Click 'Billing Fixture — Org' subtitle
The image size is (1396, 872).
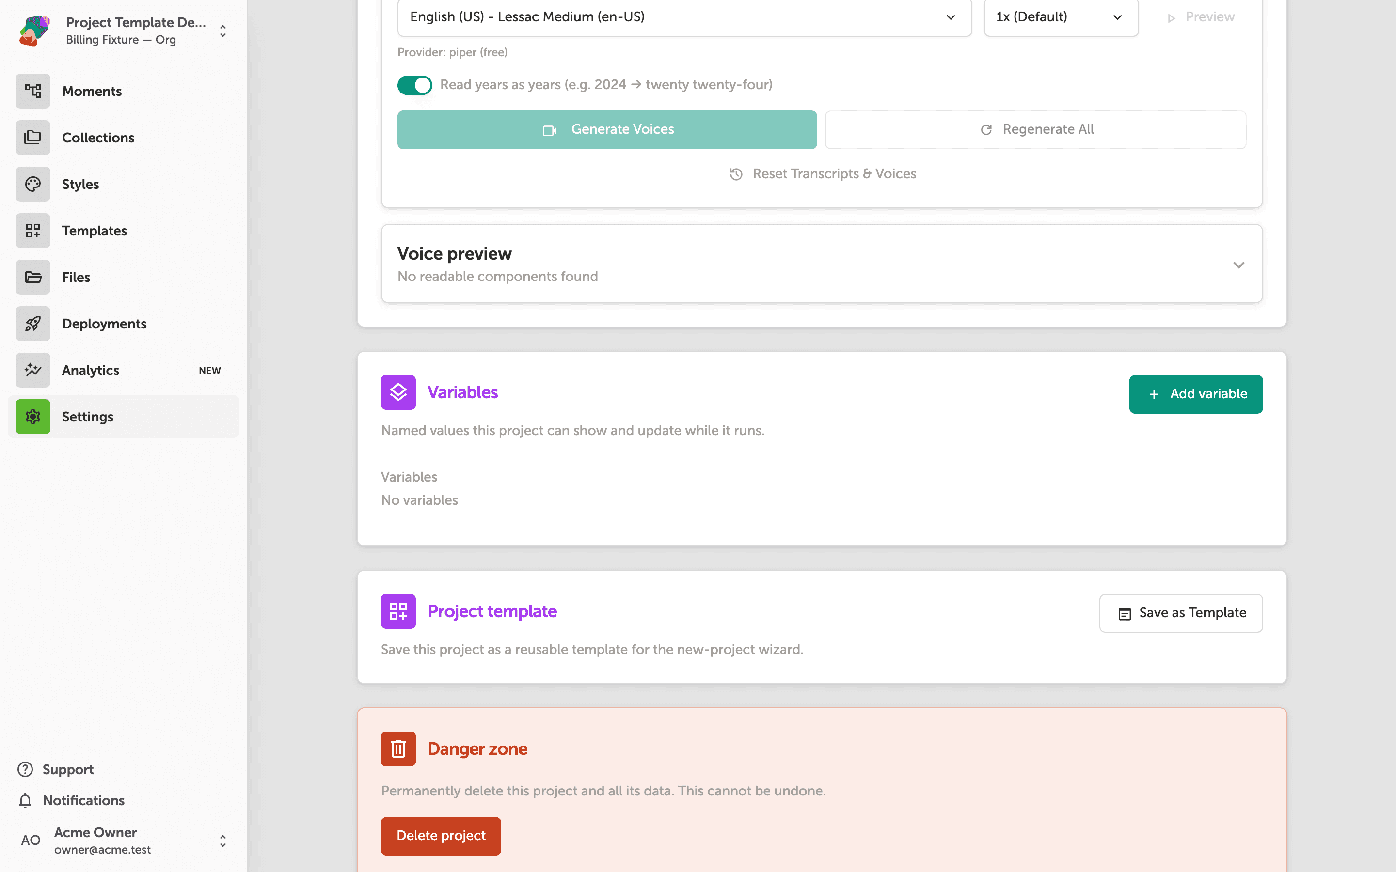121,40
